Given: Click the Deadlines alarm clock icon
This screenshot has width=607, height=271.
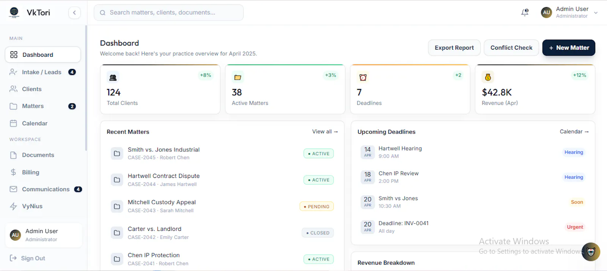Looking at the screenshot, I should tap(363, 78).
